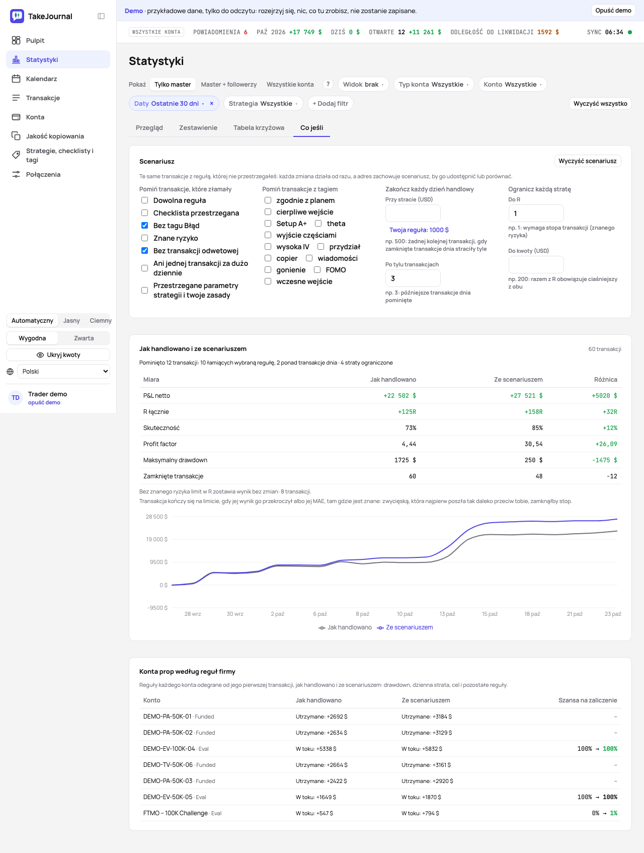Click Przy stracie (USD) input field
The image size is (644, 853).
[413, 213]
